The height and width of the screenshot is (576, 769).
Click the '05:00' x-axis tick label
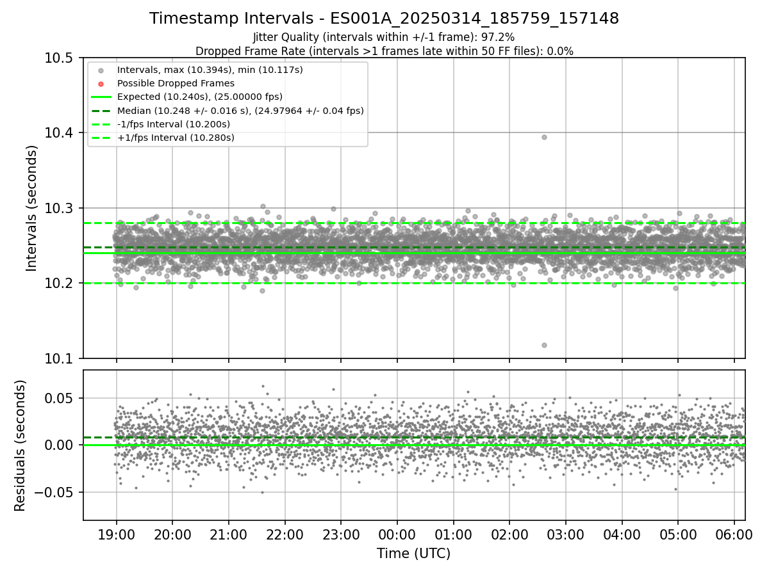click(678, 534)
